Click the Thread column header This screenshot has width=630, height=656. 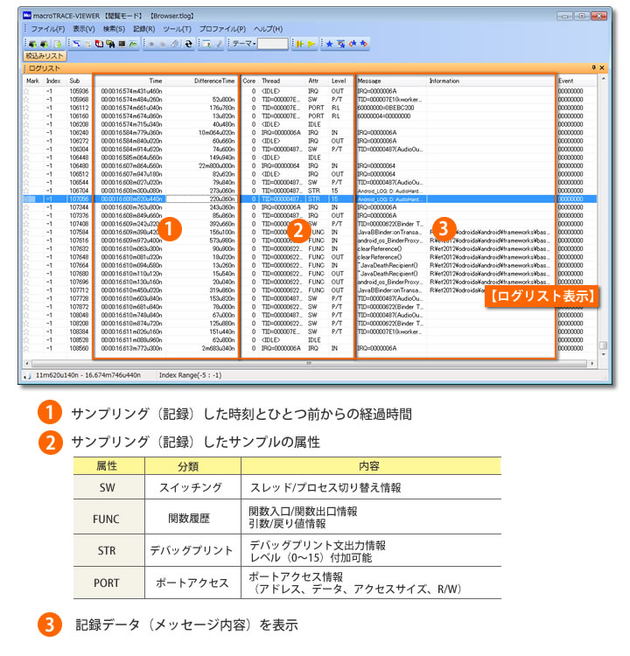tap(283, 80)
